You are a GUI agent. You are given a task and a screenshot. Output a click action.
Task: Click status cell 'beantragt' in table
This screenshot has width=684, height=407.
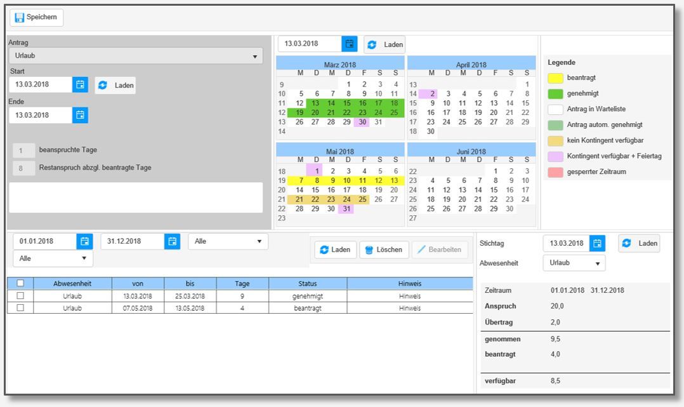308,308
